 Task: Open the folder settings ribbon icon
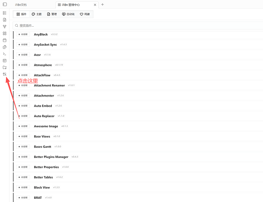pyautogui.click(x=4, y=67)
